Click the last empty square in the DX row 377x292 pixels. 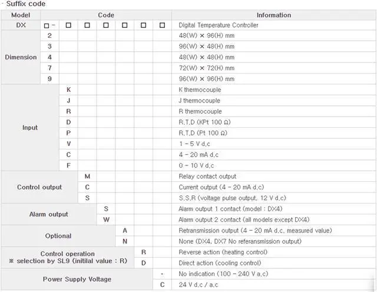[163, 25]
